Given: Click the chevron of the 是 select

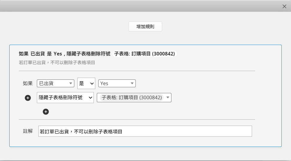Looking at the screenshot, I should (x=92, y=84).
